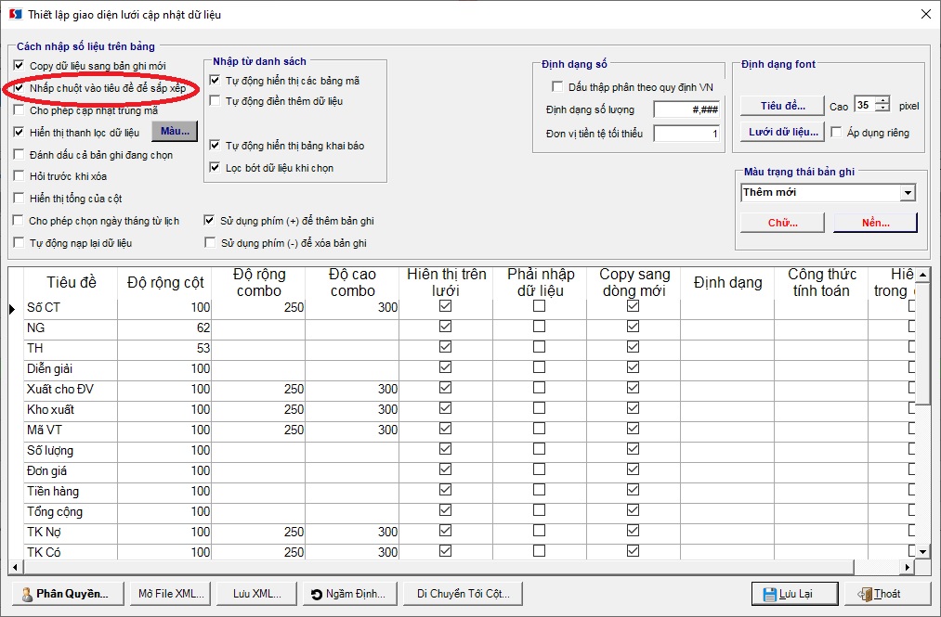Click Định dạng column header
Screen dimensions: 941x617
(x=727, y=282)
